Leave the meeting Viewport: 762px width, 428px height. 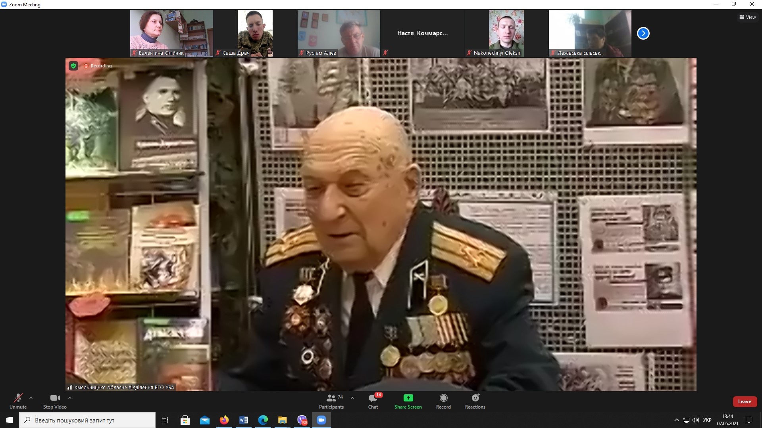point(744,401)
